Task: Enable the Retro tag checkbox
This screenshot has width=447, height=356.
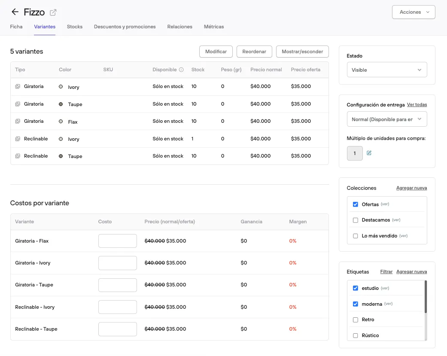Action: click(x=355, y=320)
